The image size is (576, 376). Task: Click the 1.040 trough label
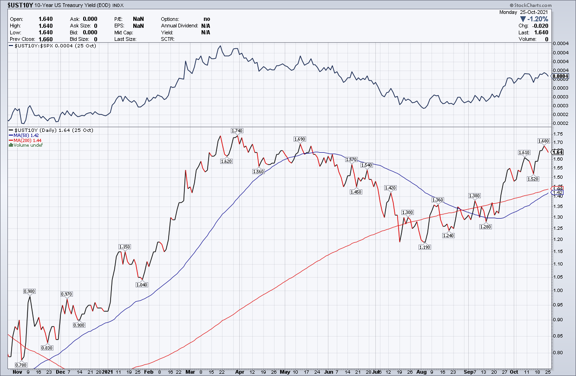(x=142, y=285)
